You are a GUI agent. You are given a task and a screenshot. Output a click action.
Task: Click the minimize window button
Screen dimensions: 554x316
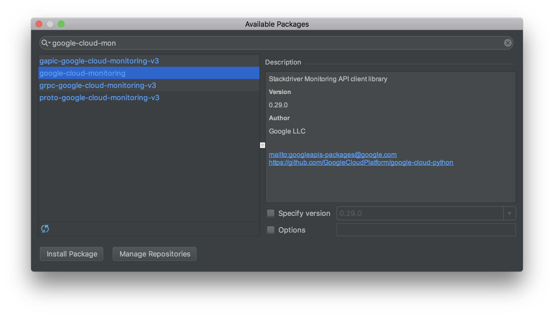(x=50, y=24)
